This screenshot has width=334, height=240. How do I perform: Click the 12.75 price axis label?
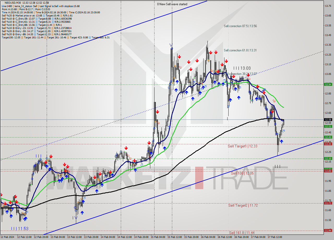click(x=328, y=103)
